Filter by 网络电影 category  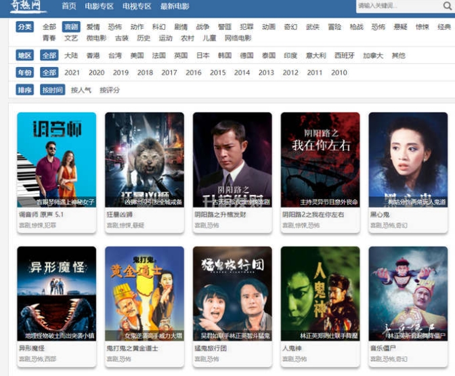tap(238, 38)
